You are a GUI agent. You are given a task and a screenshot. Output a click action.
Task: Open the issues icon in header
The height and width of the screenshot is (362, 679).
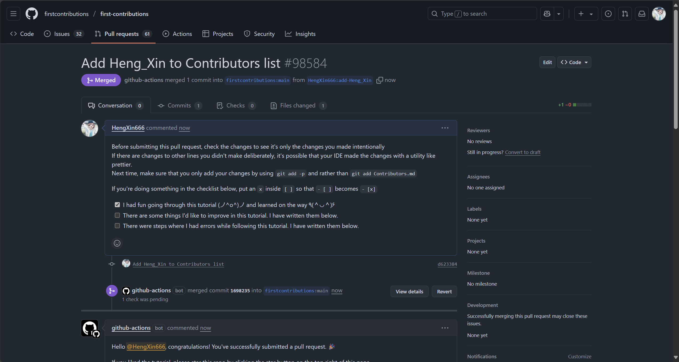click(608, 14)
